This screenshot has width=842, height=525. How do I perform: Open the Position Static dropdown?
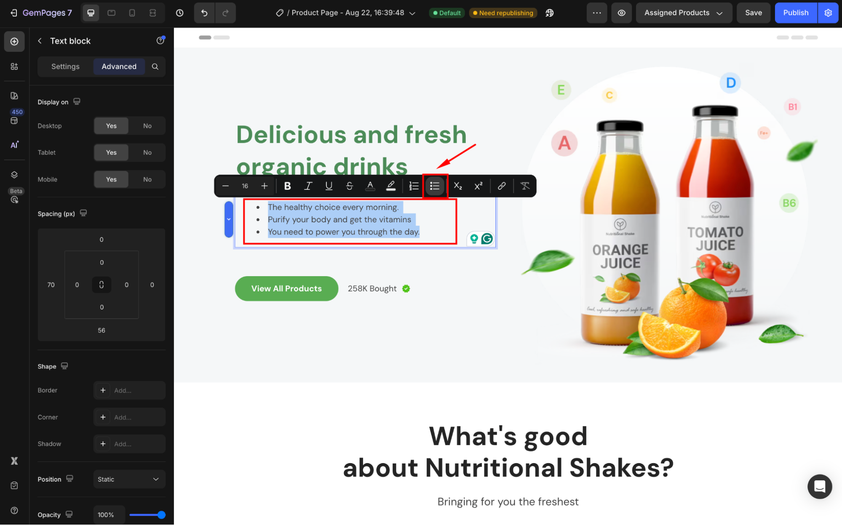[129, 479]
